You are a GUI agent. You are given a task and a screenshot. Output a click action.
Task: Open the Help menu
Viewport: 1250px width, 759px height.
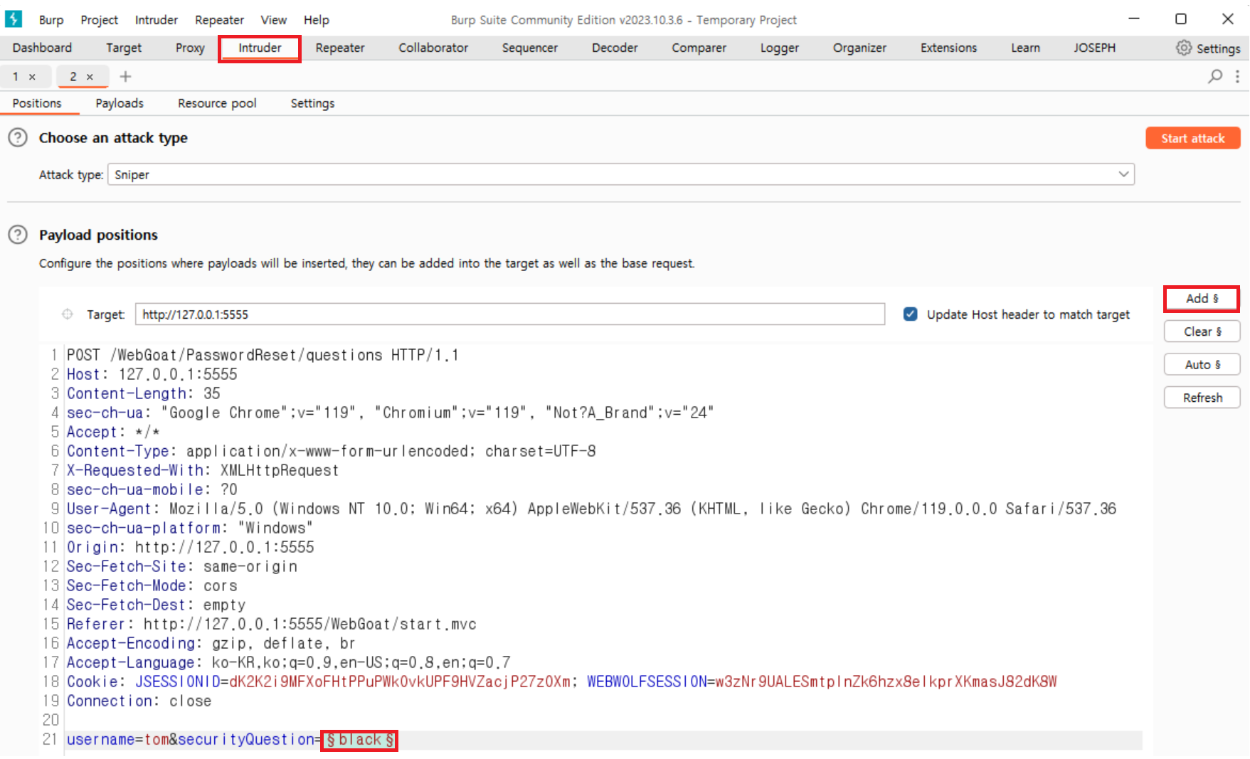pyautogui.click(x=317, y=20)
